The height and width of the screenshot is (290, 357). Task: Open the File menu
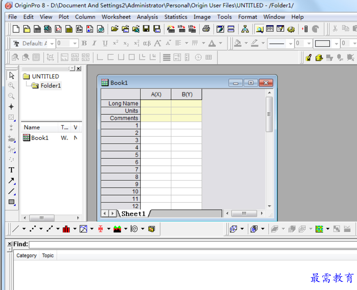13,17
